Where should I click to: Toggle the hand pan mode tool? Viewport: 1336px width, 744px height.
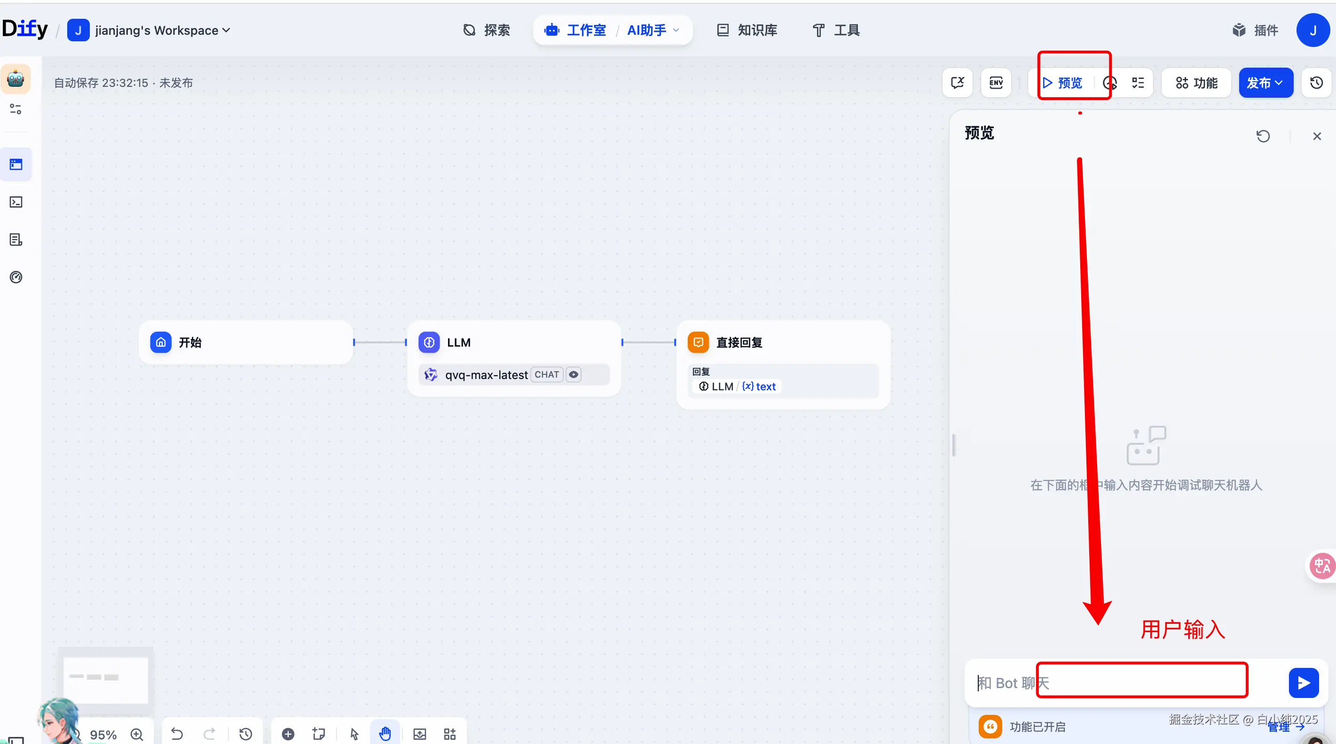385,734
